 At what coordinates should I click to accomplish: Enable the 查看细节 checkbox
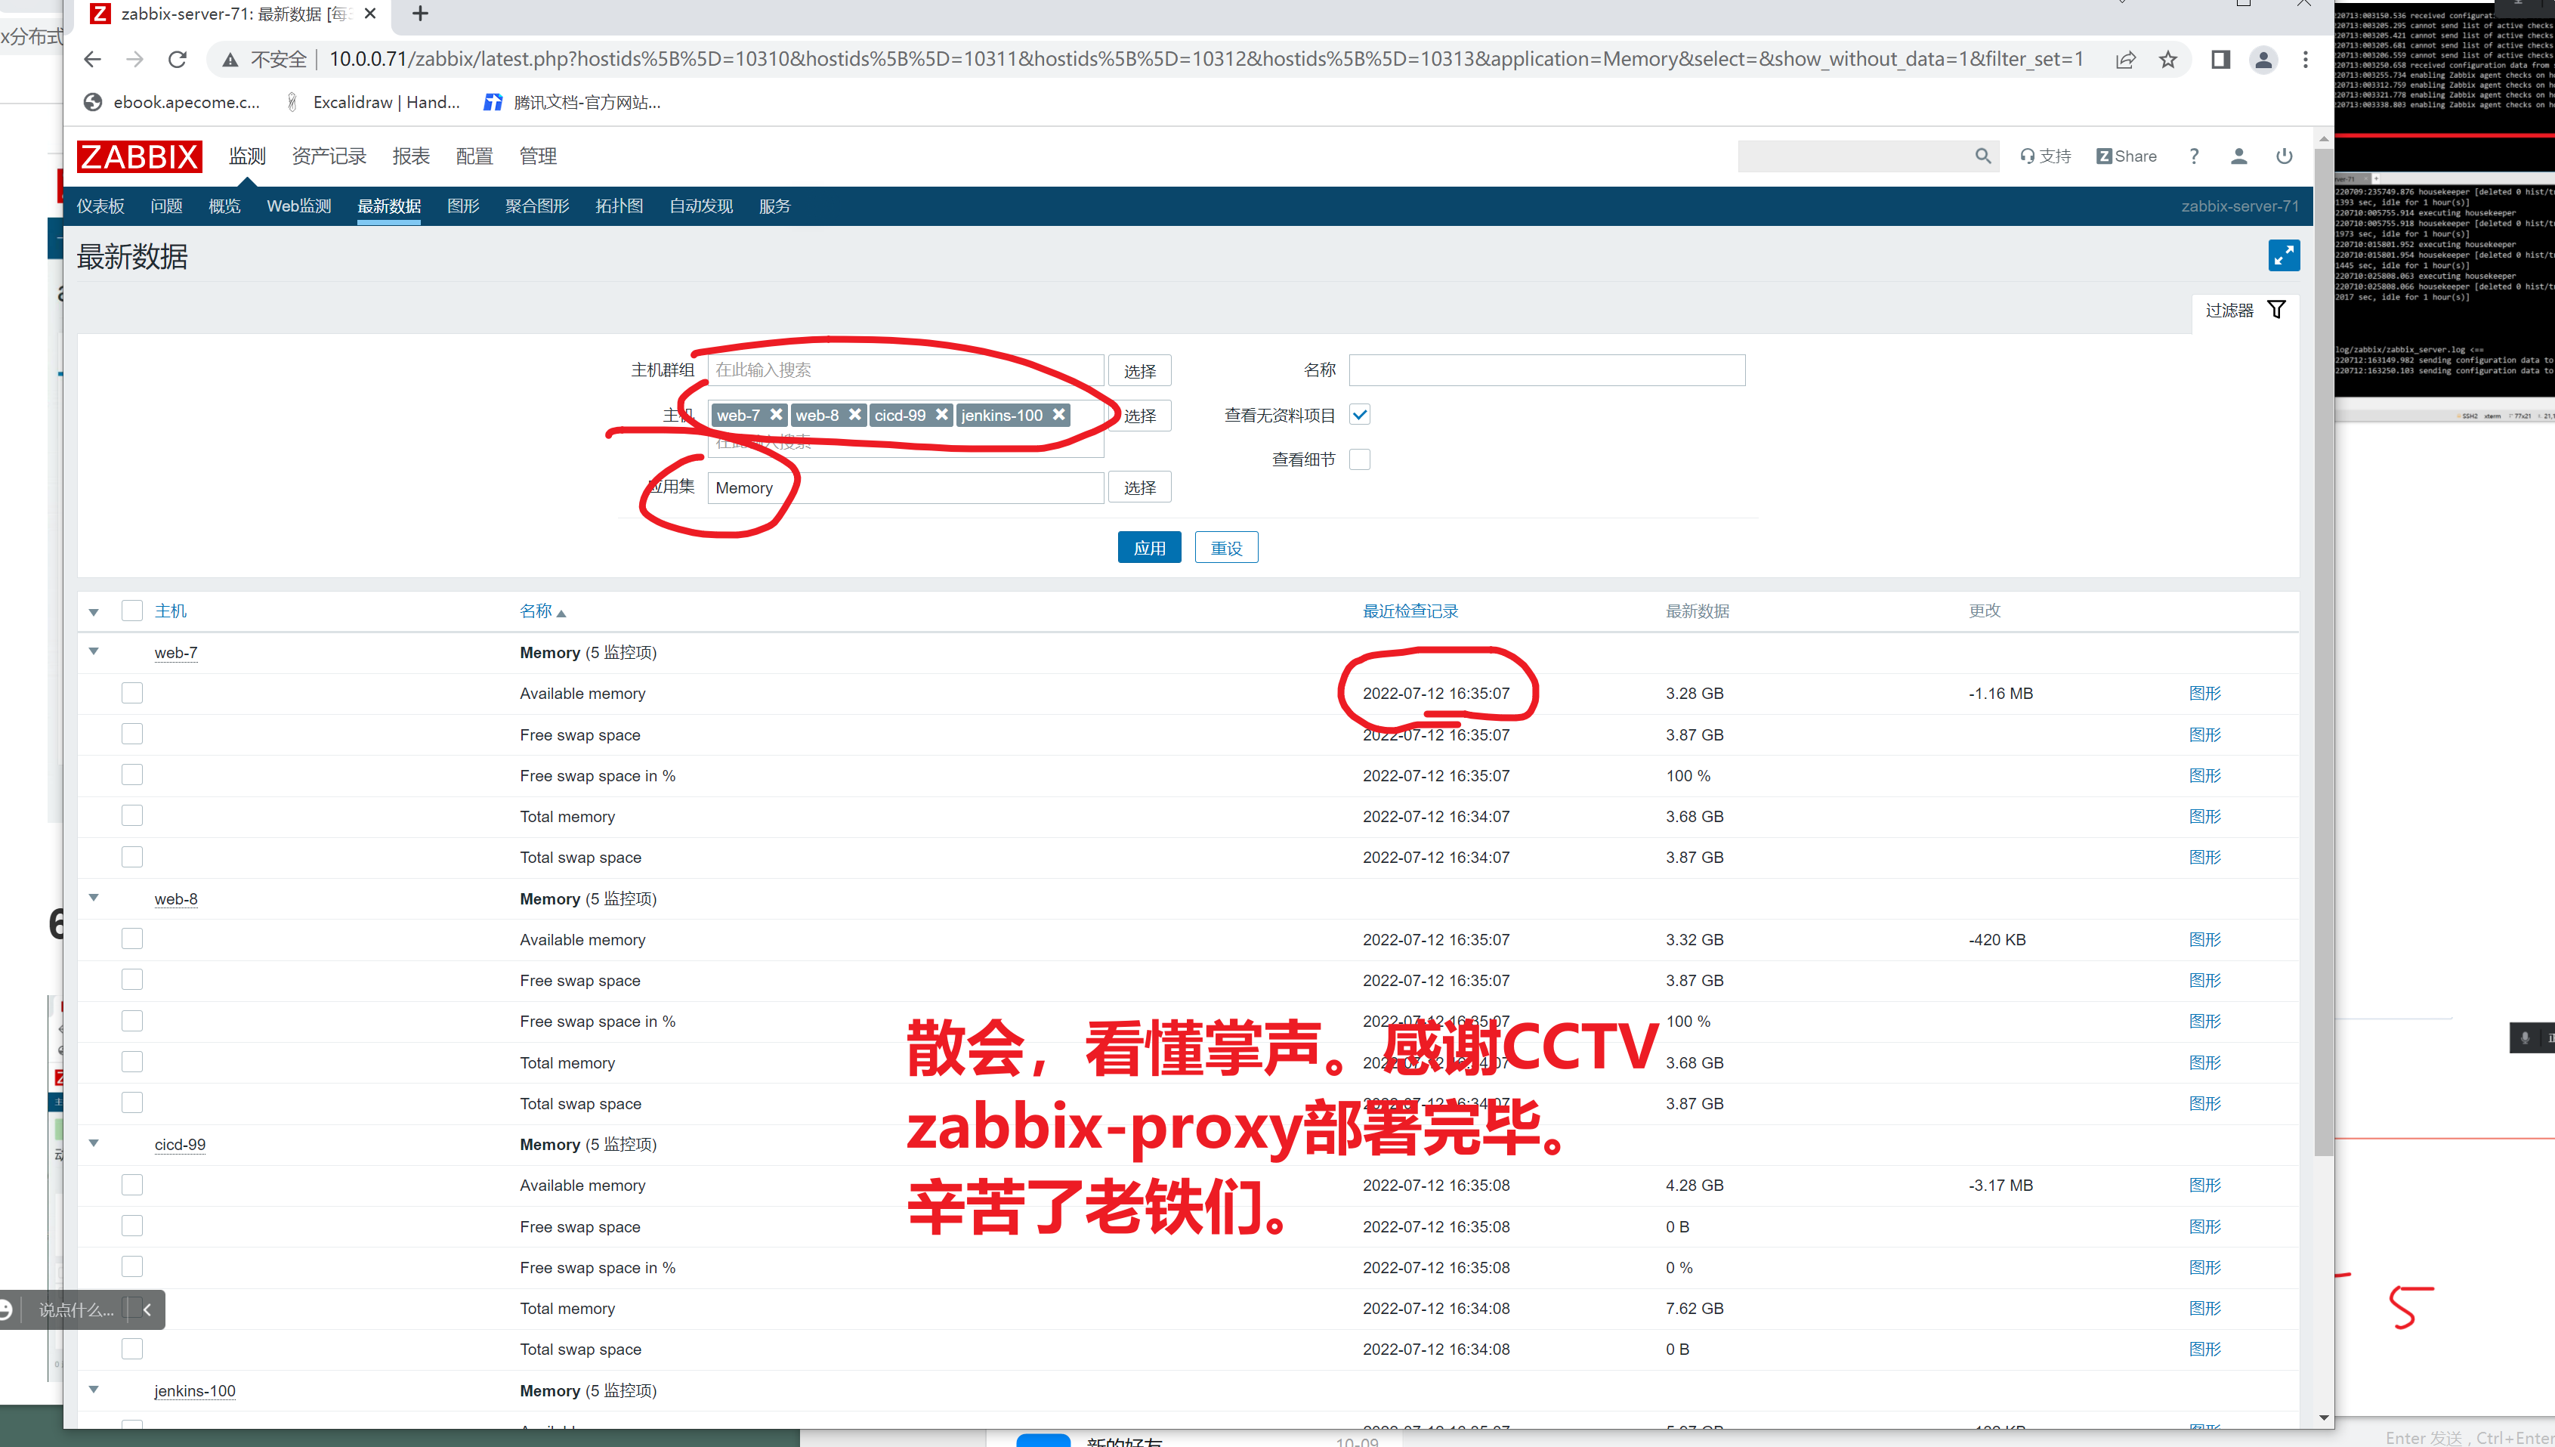(1359, 459)
